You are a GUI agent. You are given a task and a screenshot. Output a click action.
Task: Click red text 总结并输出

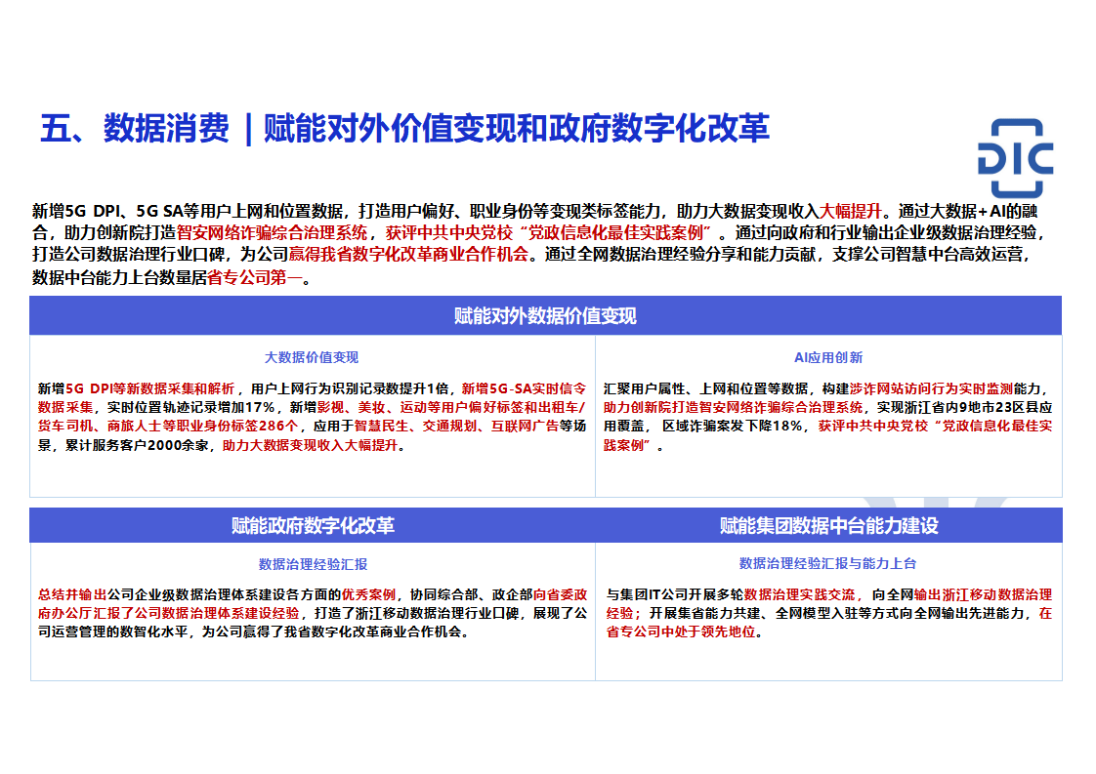pos(72,594)
